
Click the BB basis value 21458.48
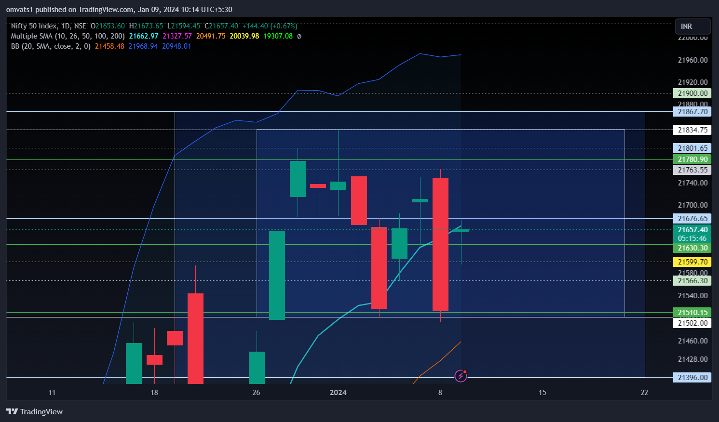[x=109, y=46]
